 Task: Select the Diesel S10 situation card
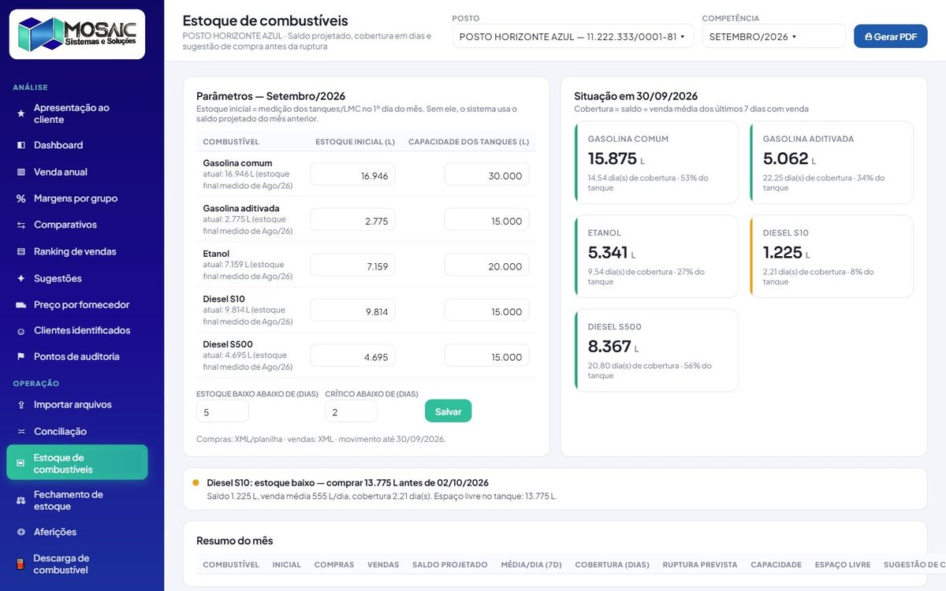[831, 256]
